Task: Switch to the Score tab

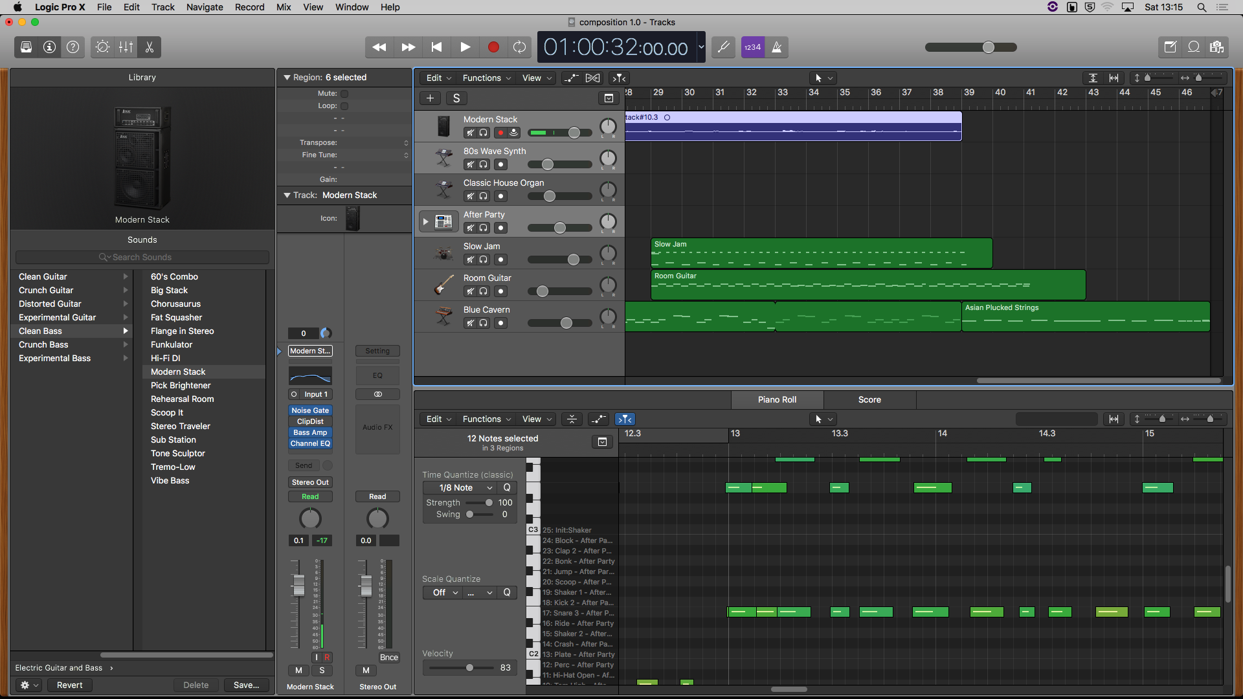Action: [869, 400]
